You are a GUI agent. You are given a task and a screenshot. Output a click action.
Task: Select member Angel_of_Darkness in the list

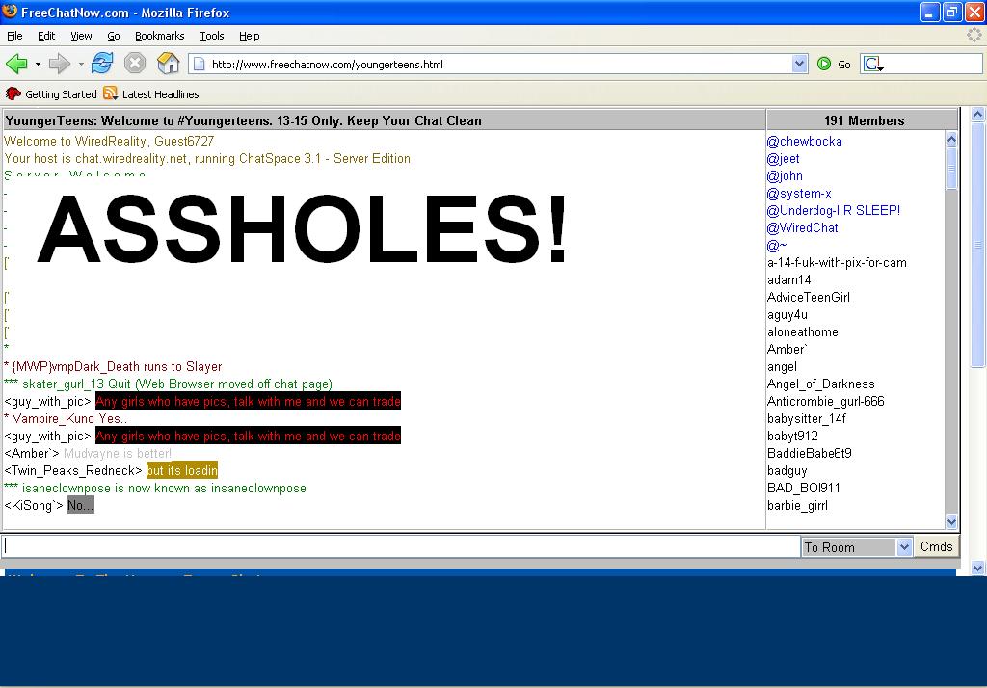click(821, 384)
